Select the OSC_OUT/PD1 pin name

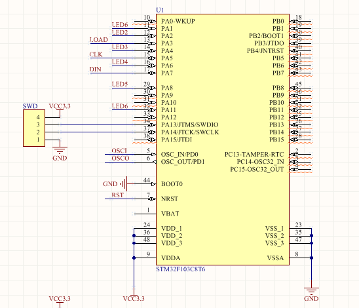click(x=183, y=162)
